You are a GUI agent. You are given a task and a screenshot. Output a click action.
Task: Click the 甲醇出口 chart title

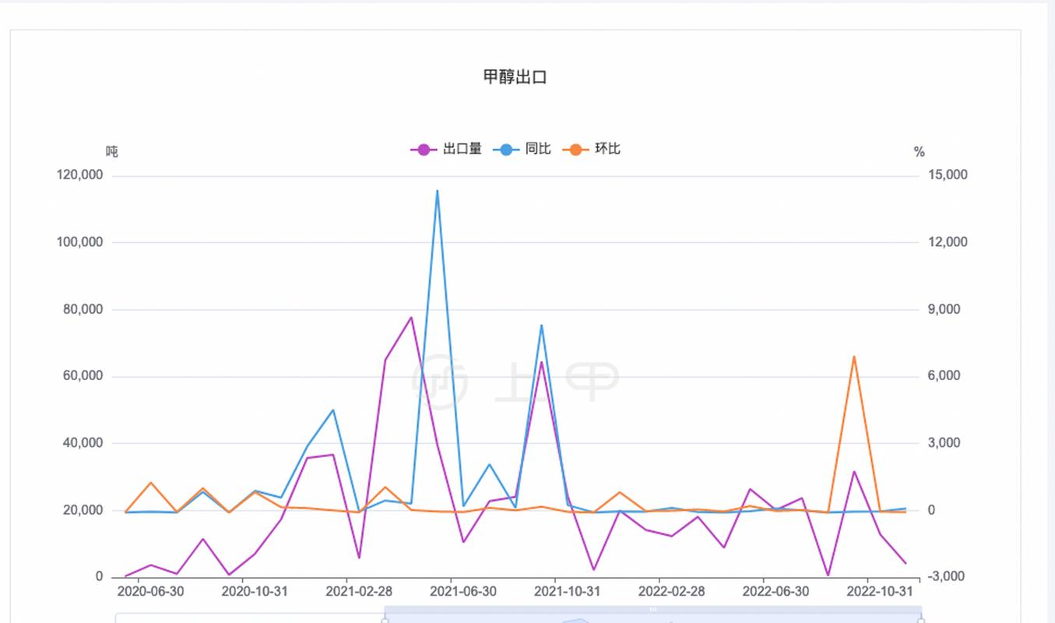coord(515,77)
